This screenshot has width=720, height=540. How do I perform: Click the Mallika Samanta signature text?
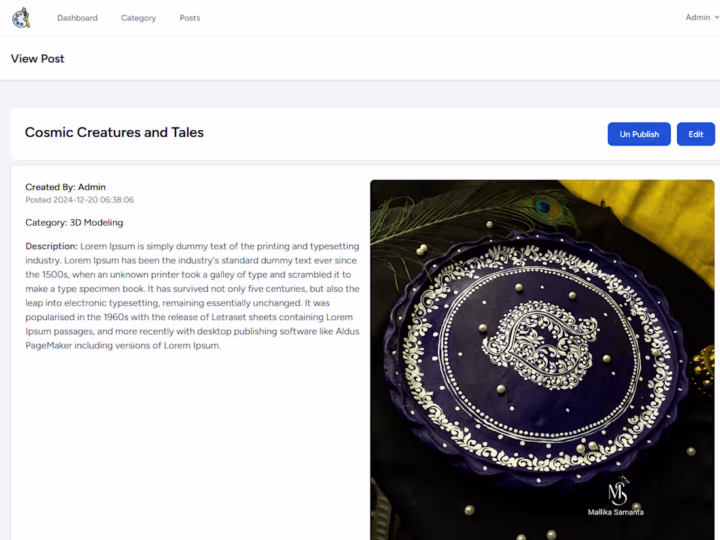615,512
